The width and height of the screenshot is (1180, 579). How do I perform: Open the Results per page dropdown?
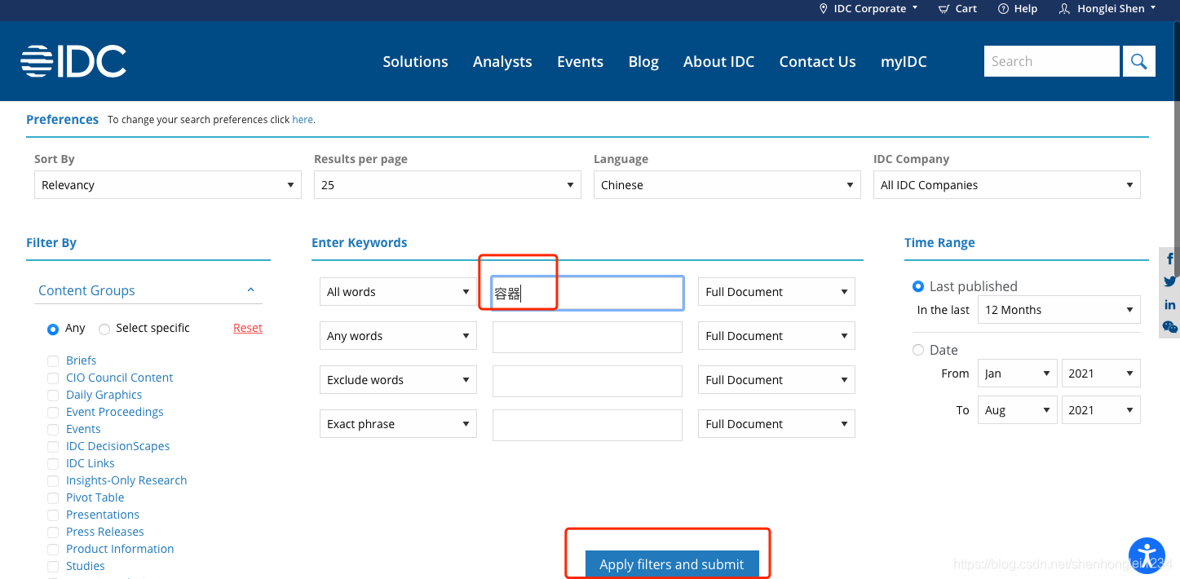pyautogui.click(x=447, y=185)
